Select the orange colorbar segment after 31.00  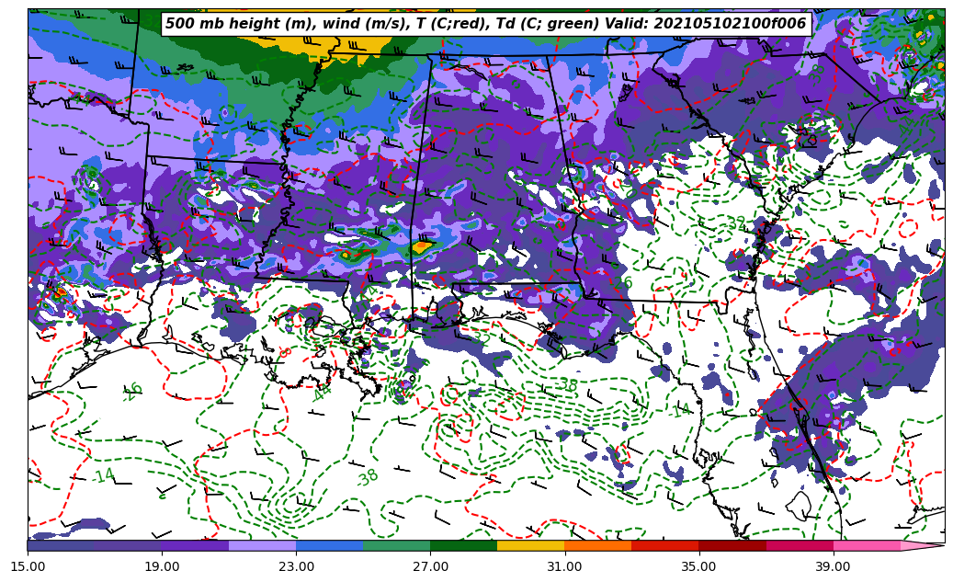point(597,545)
